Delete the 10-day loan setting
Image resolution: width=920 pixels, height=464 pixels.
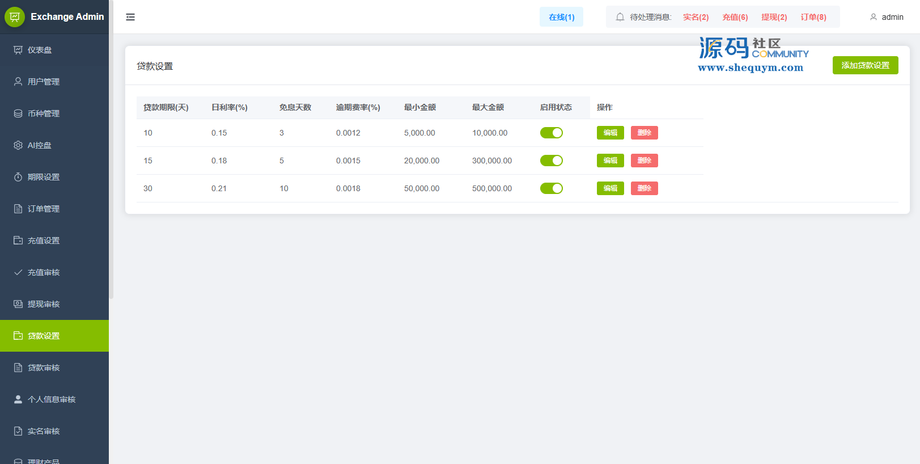pos(645,133)
